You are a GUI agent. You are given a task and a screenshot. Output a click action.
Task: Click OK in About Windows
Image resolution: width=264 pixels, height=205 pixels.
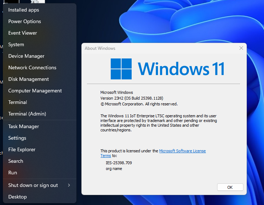230,187
